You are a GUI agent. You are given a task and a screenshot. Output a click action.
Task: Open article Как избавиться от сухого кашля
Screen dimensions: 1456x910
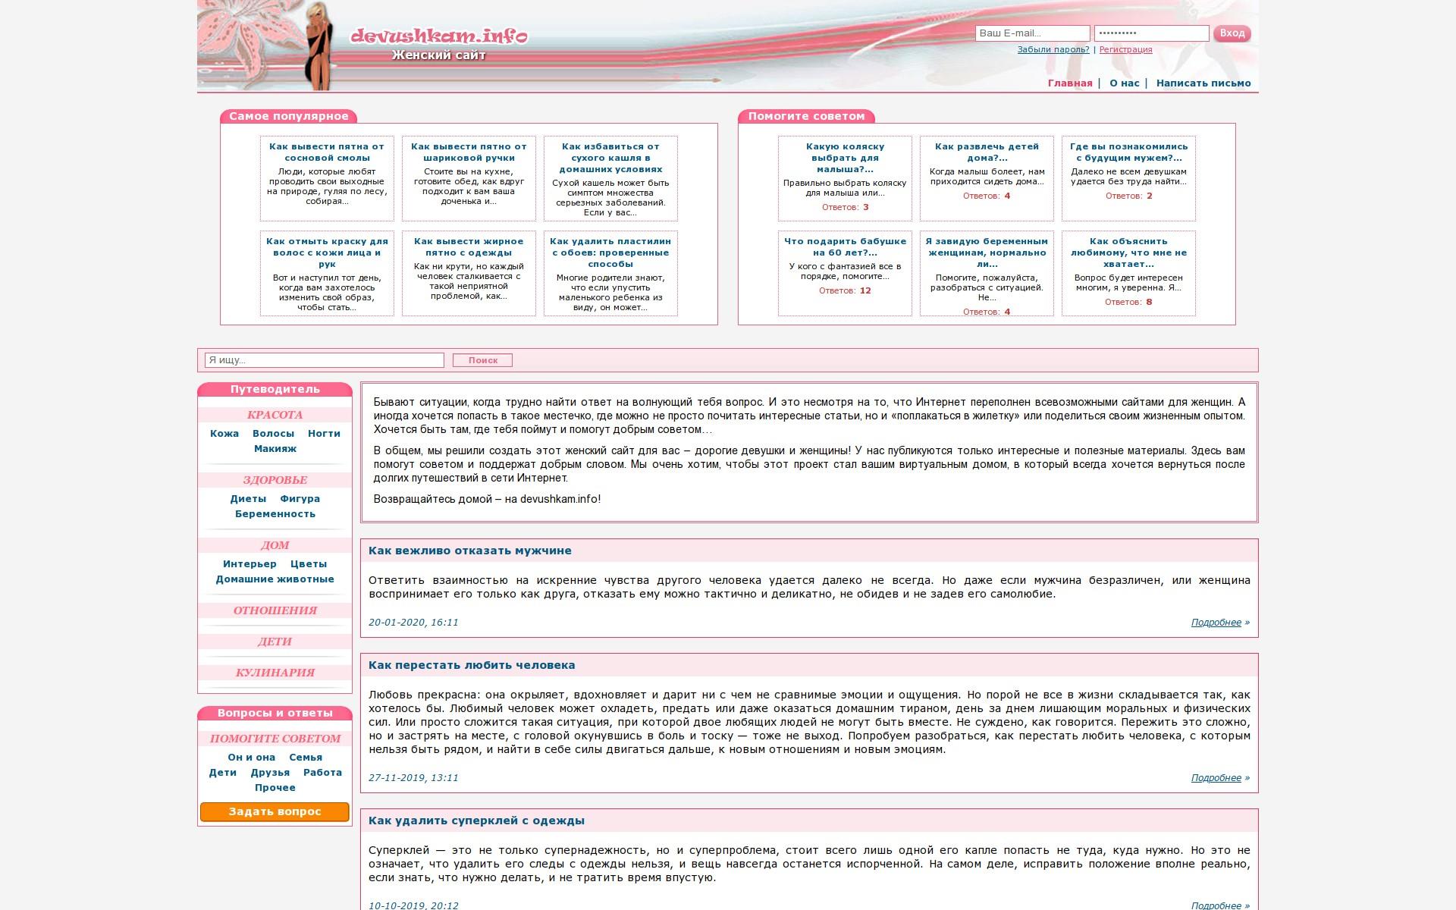(x=610, y=158)
